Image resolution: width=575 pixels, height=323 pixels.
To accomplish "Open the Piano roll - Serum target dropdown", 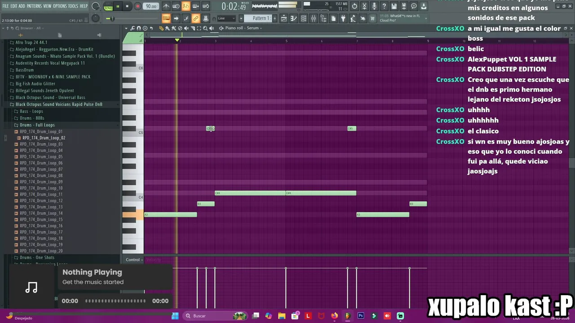I will click(243, 28).
